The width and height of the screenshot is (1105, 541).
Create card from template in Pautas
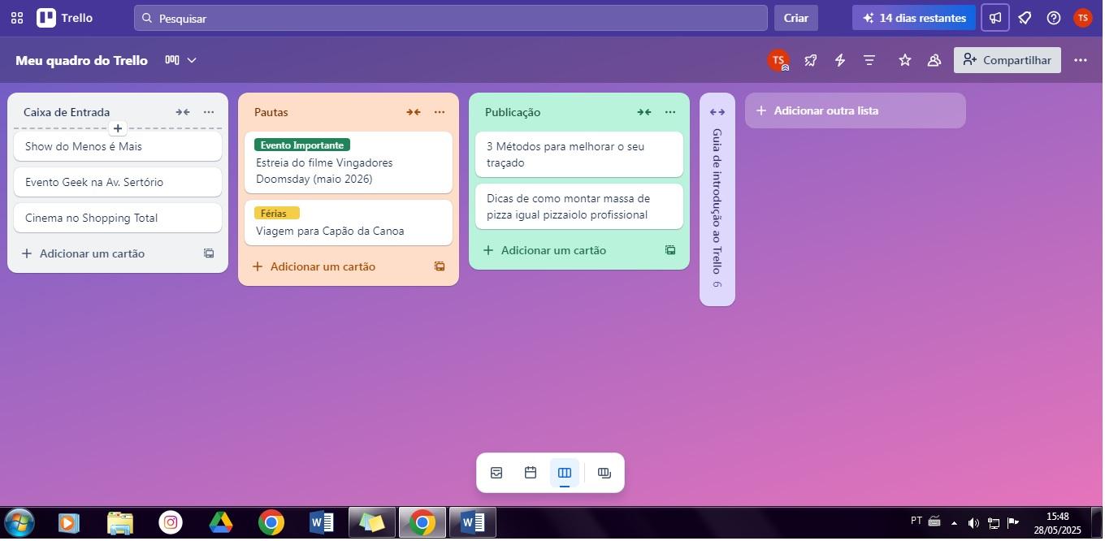coord(440,266)
